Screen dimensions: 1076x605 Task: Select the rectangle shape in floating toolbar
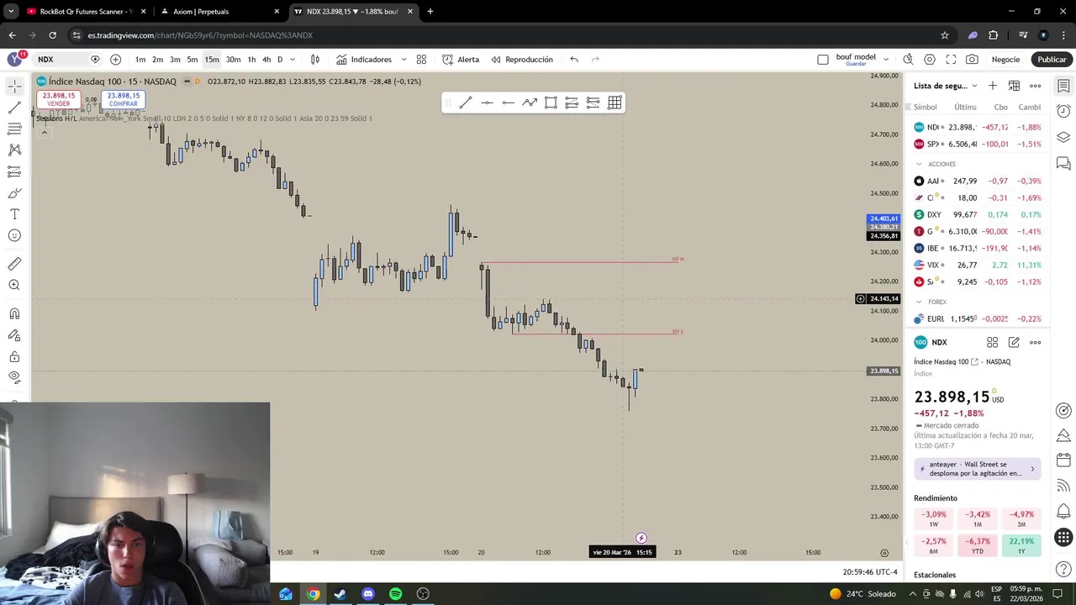tap(551, 103)
